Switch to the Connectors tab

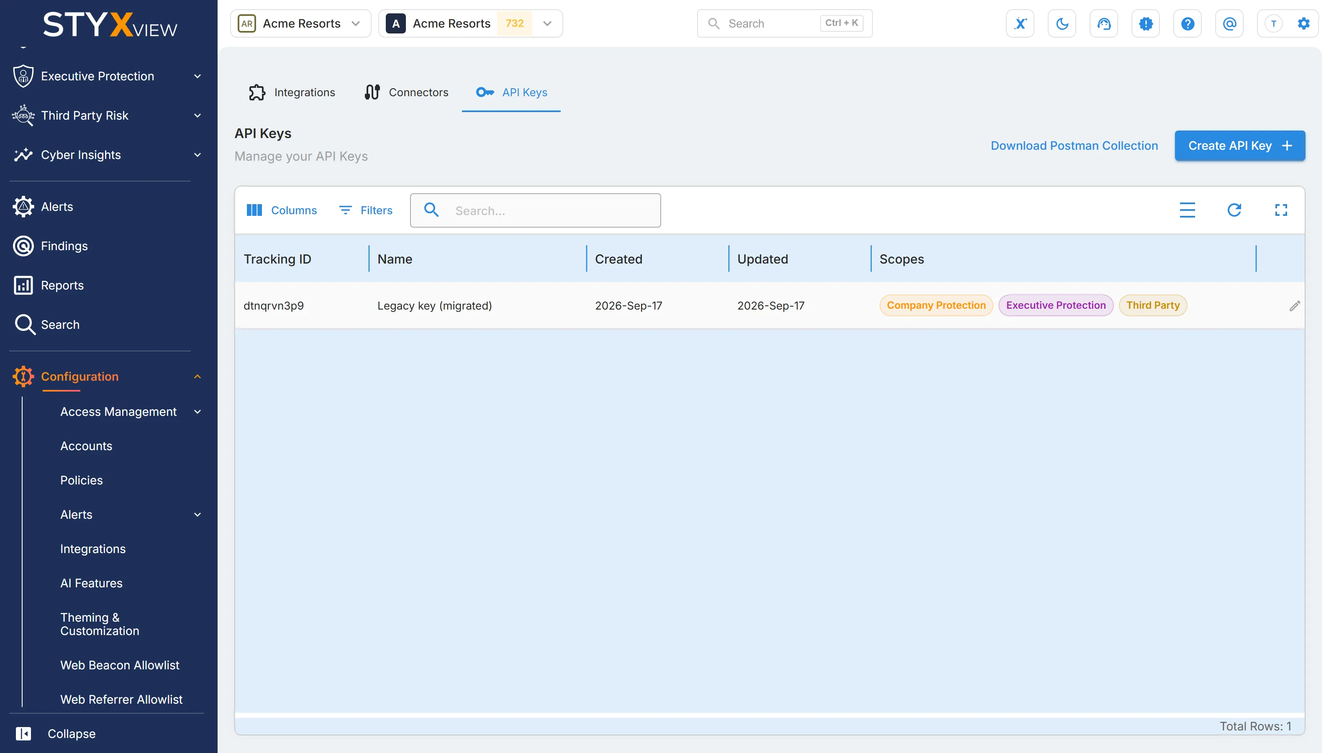406,92
